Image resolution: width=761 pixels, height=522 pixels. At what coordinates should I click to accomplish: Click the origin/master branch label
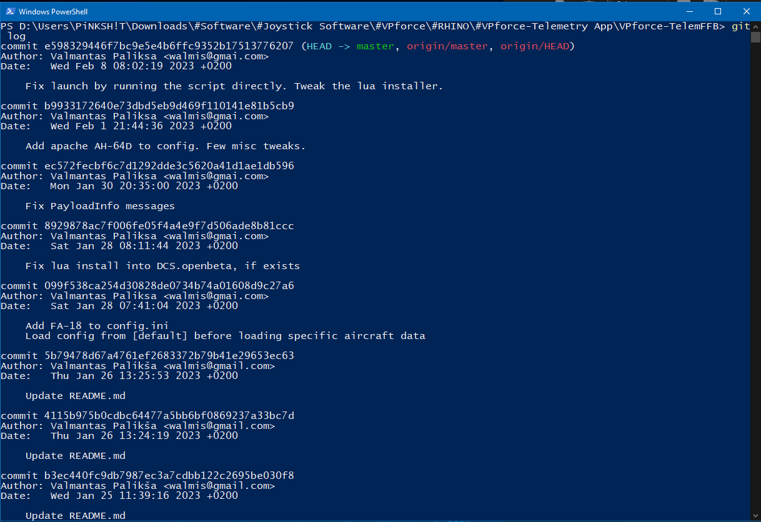(447, 46)
